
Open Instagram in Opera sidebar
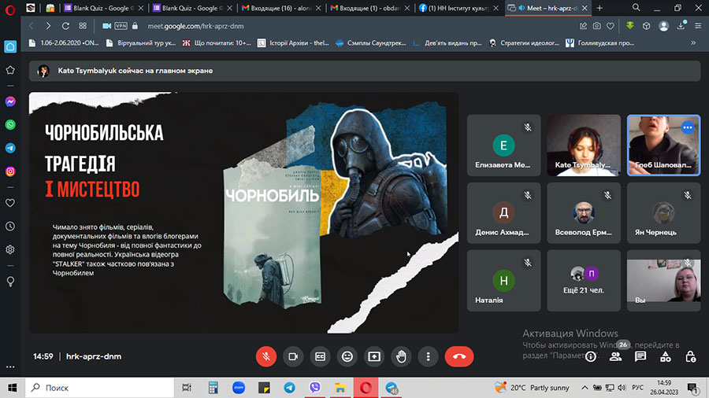pos(10,171)
